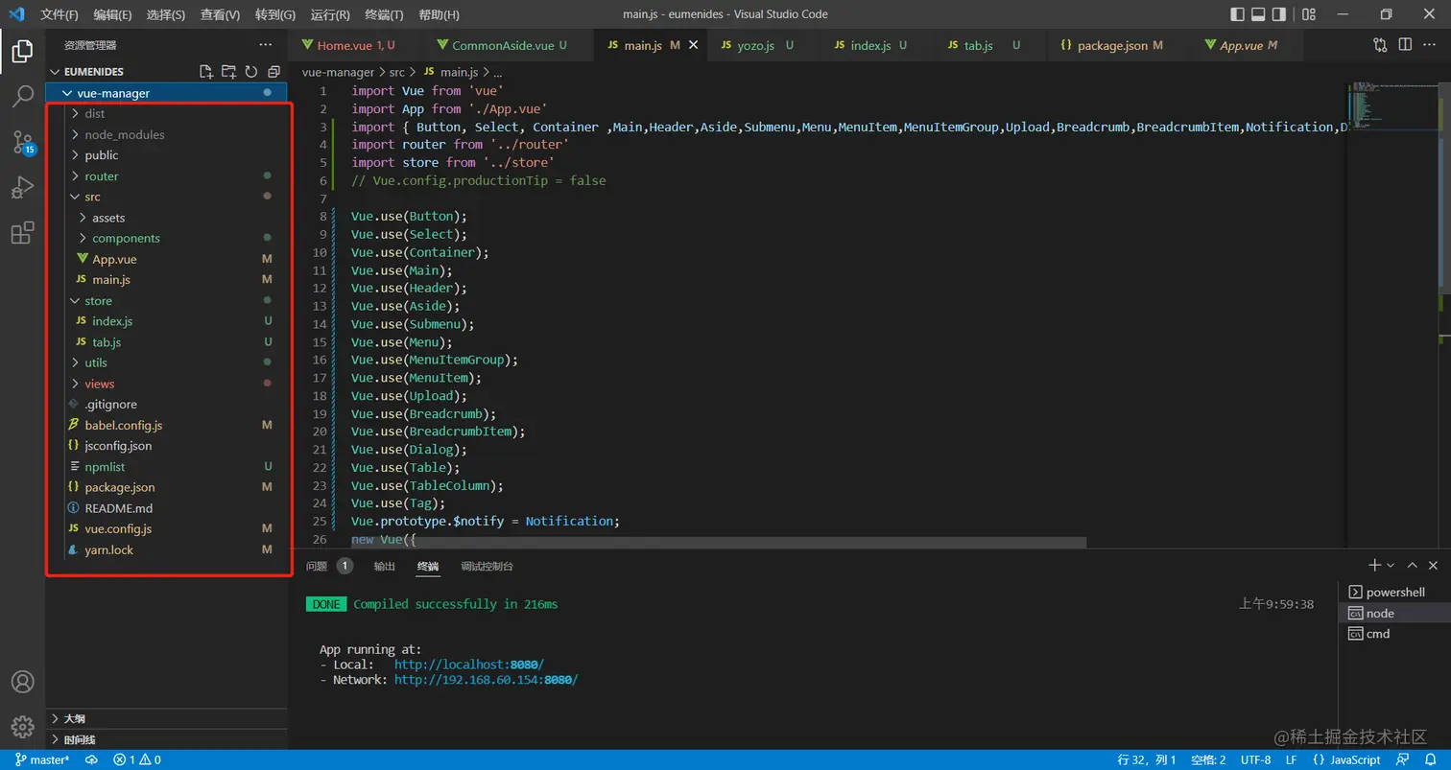Open terminal launch profile dropdown arrow
Image resolution: width=1451 pixels, height=770 pixels.
point(1391,566)
